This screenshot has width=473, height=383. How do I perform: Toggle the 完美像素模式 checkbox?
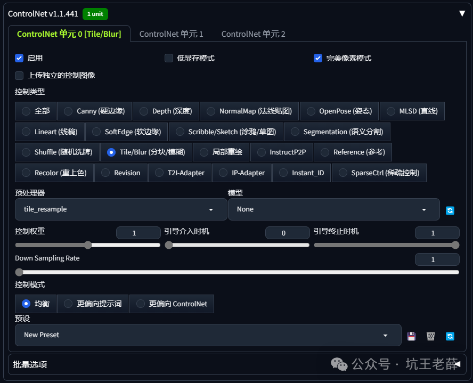coord(318,58)
